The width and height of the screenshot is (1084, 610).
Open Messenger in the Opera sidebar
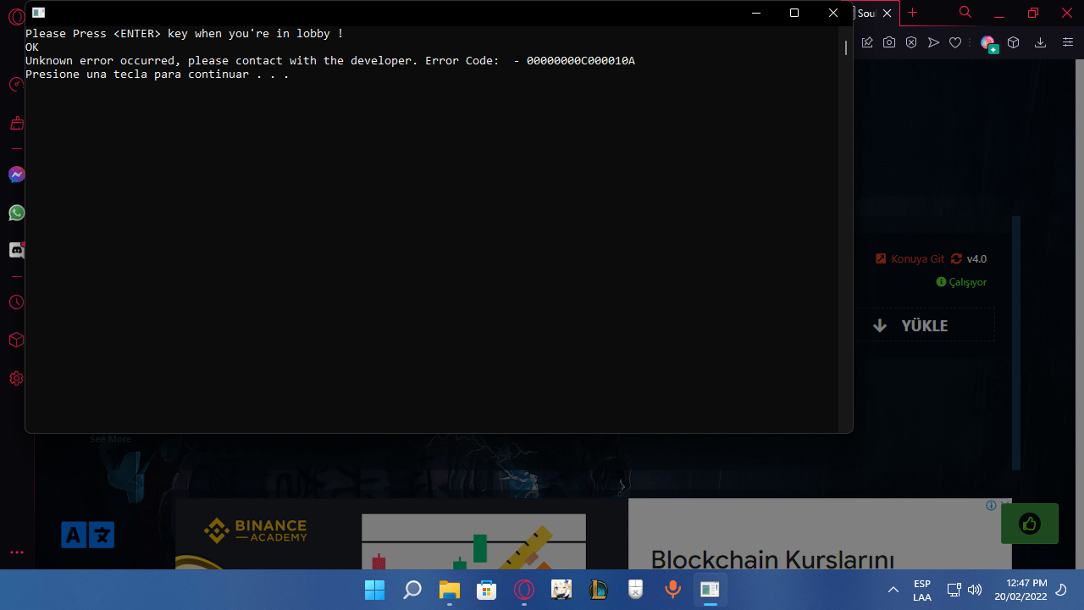[x=16, y=175]
